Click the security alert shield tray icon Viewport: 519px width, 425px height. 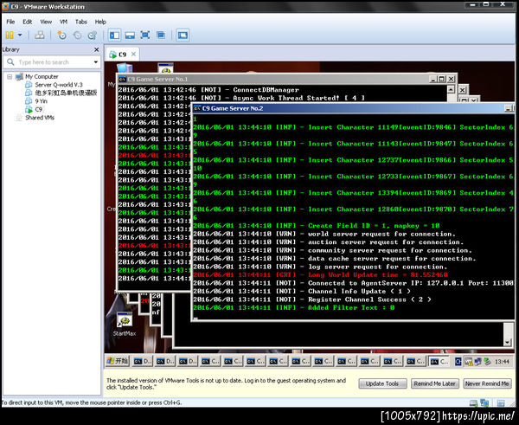(468, 362)
